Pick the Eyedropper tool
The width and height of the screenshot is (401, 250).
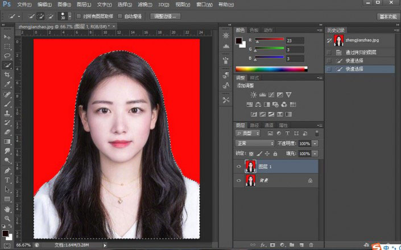(7, 85)
